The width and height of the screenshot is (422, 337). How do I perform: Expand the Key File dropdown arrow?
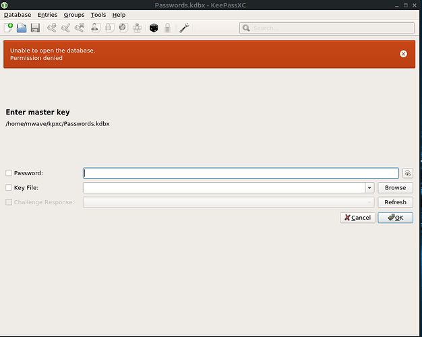369,188
